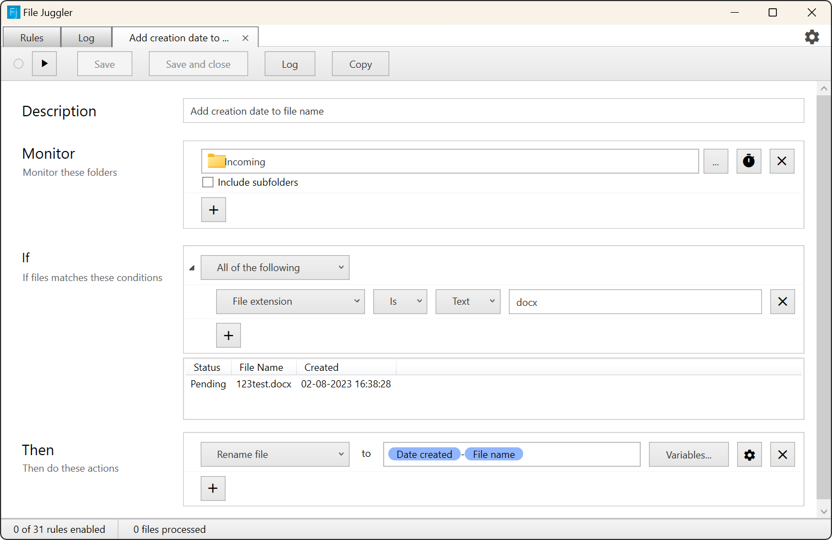
Task: Open the Rename file action dropdown
Action: (x=275, y=455)
